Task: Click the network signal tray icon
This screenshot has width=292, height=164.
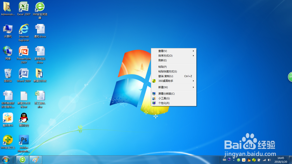Action: (264, 160)
